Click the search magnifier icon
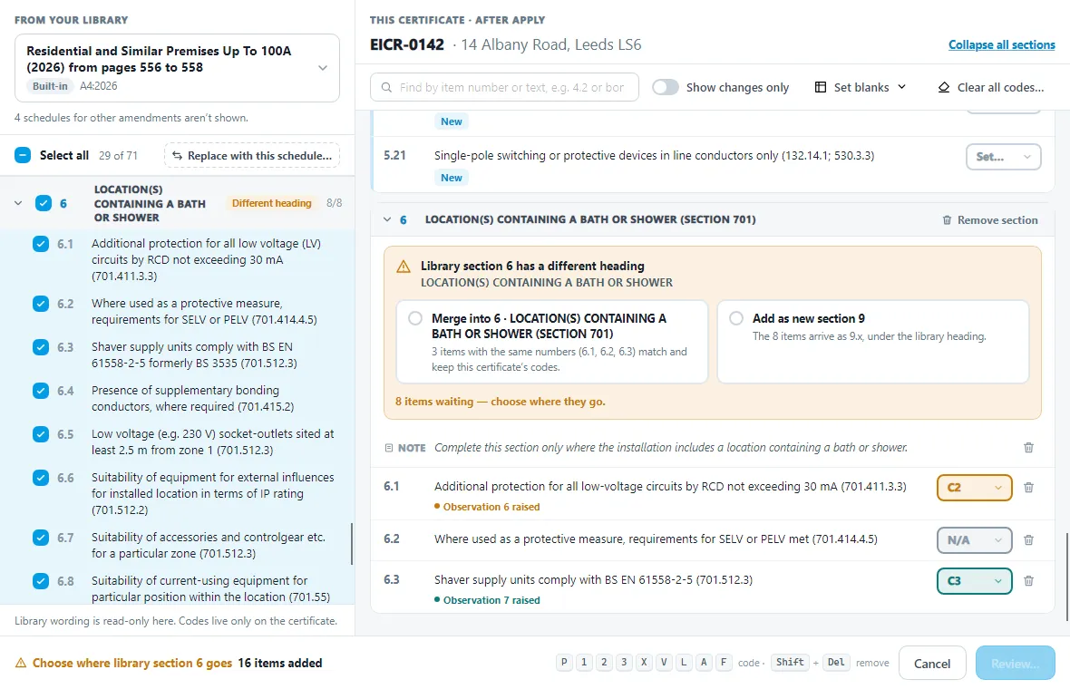The height and width of the screenshot is (689, 1070). tap(386, 87)
